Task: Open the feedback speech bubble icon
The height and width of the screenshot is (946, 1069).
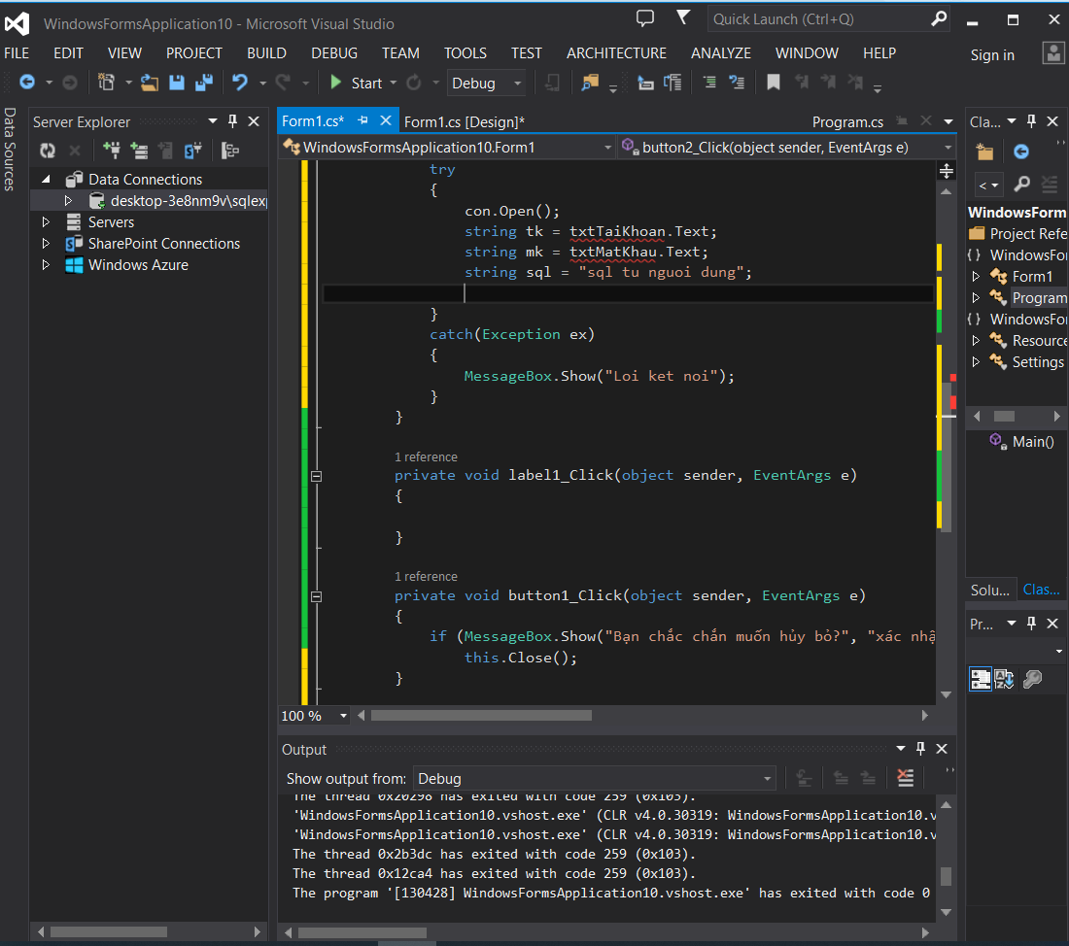Action: point(645,18)
